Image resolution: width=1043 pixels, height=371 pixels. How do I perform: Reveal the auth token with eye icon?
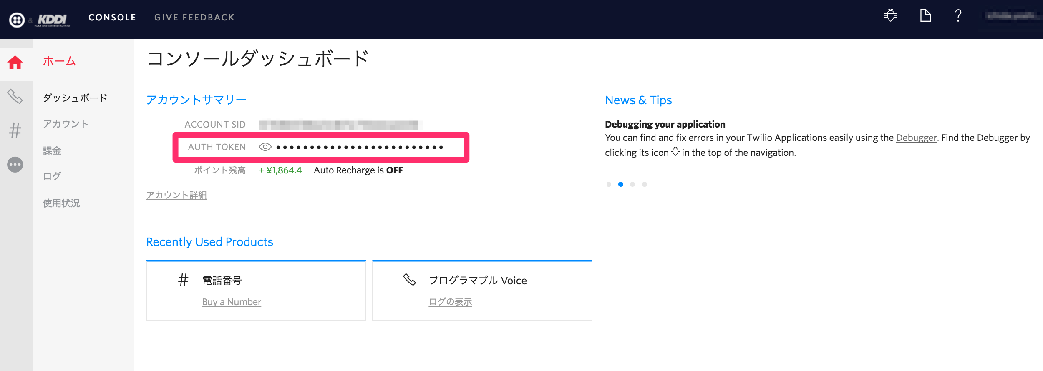tap(265, 147)
